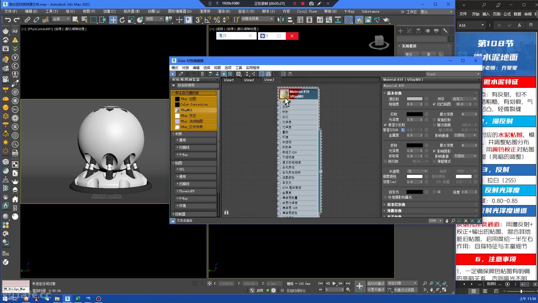Viewport: 538px width, 303px height.
Task: Activate Select and Move tool
Action: coord(113,20)
